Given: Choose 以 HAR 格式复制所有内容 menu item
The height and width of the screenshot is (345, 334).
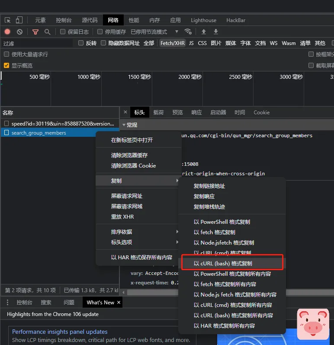Looking at the screenshot, I should [232, 326].
